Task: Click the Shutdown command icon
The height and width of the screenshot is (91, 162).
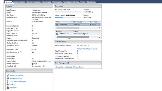Action: (8, 87)
